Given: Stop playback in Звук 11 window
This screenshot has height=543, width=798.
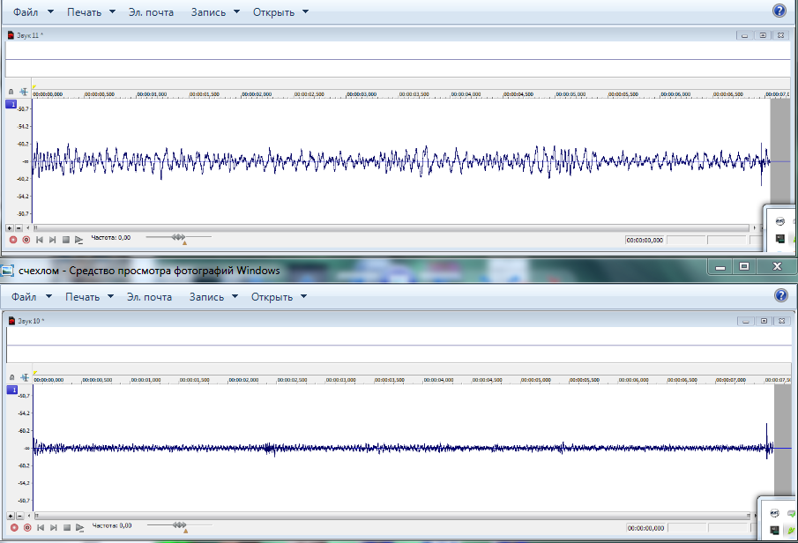Looking at the screenshot, I should pyautogui.click(x=65, y=240).
